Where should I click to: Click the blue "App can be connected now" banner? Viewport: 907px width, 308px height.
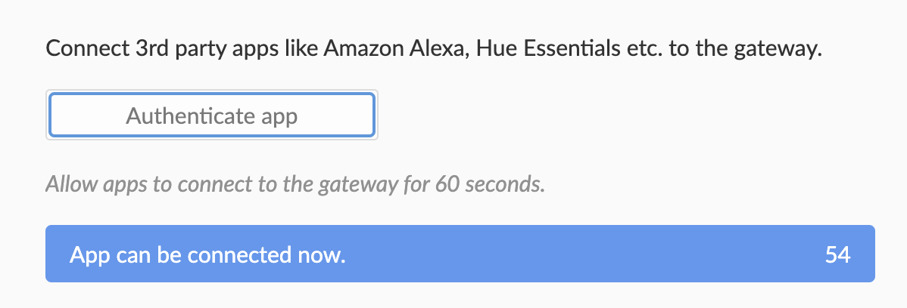[x=460, y=254]
